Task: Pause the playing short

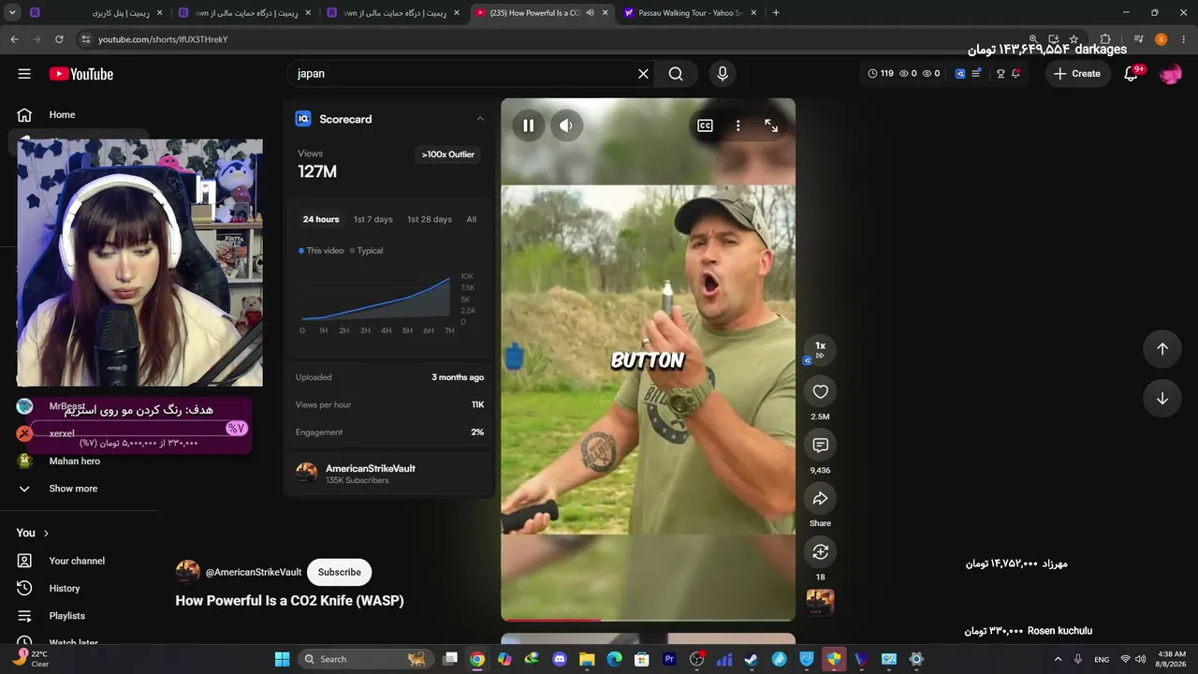Action: click(529, 125)
